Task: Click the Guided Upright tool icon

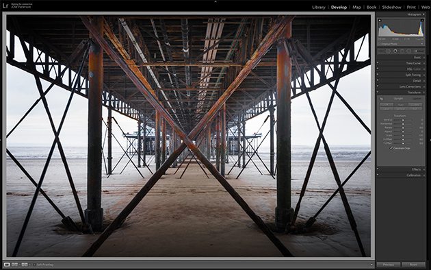Action: pyautogui.click(x=381, y=99)
